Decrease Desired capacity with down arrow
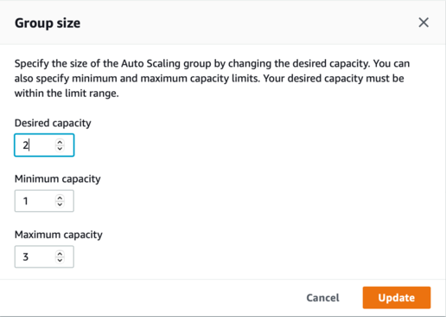 60,148
